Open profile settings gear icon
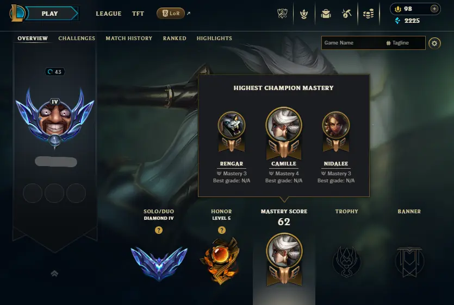Screen dimensions: 454x305 click(x=434, y=43)
